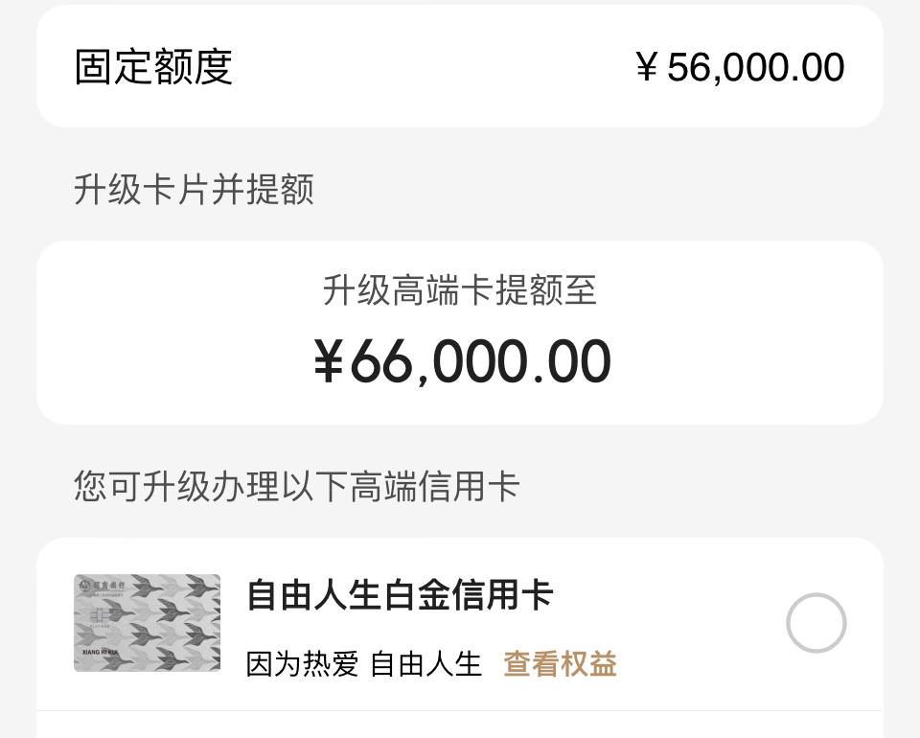Image resolution: width=920 pixels, height=738 pixels.
Task: Tap the 因为热爱 自由人生 slogan text
Action: (364, 664)
